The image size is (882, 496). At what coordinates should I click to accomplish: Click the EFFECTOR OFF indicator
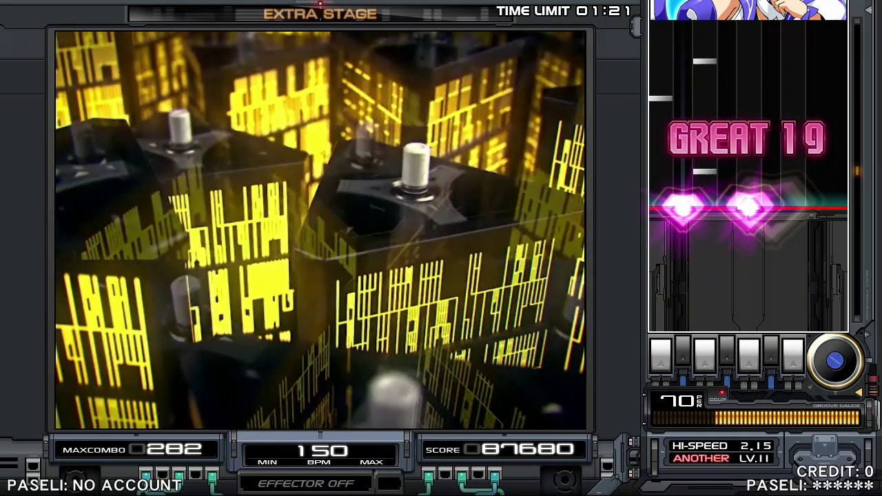(x=306, y=484)
